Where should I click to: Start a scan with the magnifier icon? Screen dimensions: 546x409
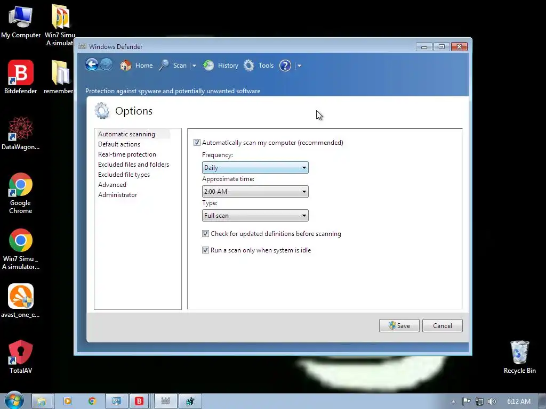pyautogui.click(x=164, y=66)
